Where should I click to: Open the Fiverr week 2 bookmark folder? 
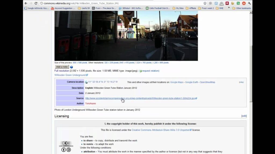click(x=206, y=8)
